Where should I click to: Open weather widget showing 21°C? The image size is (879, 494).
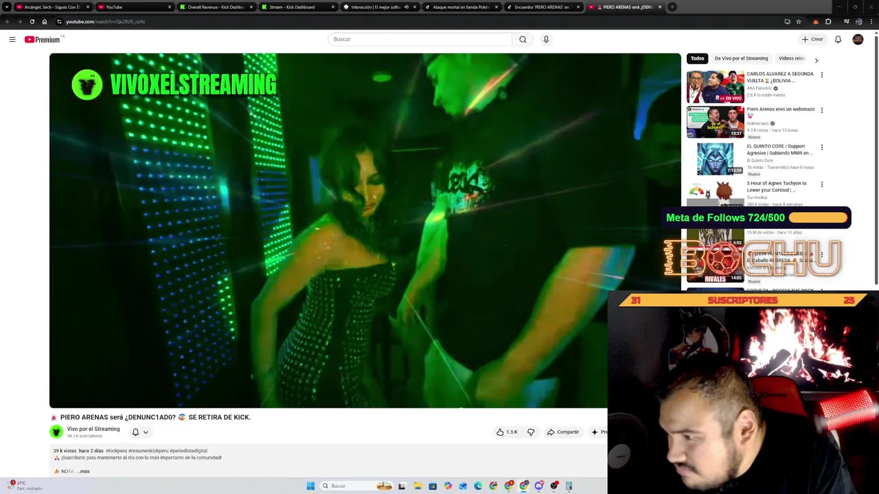[24, 485]
